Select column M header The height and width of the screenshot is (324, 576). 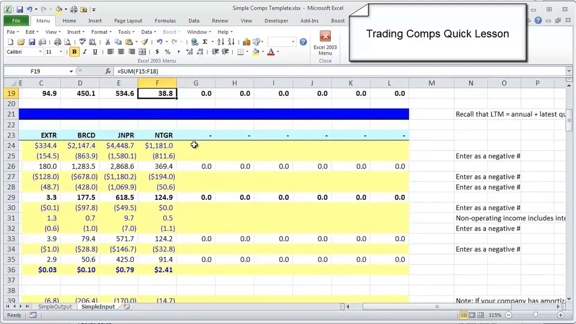tap(432, 83)
